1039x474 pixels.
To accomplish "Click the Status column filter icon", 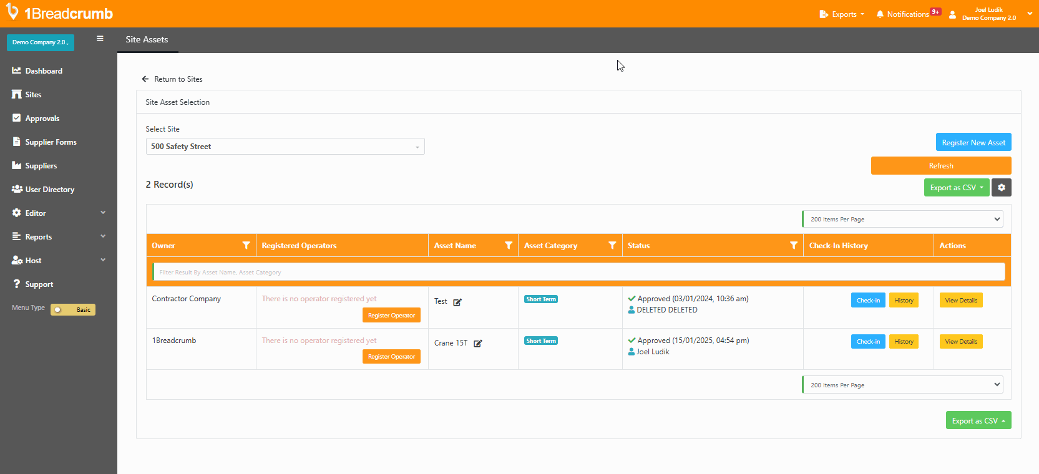I will pos(793,246).
